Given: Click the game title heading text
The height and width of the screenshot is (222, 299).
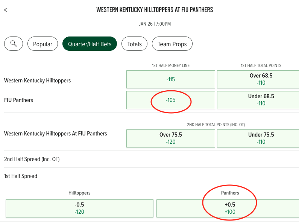Looking at the screenshot, I should (x=155, y=10).
